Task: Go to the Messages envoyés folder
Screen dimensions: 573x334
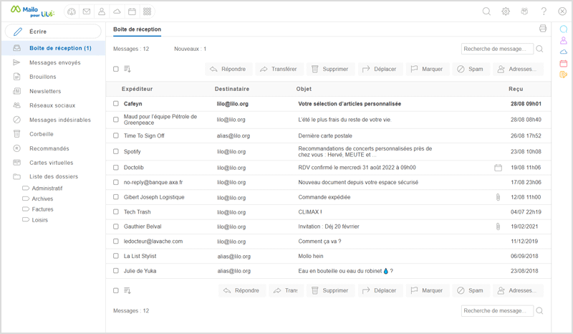Action: 54,62
